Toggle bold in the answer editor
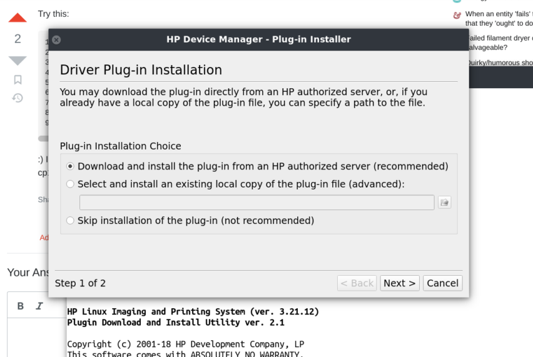This screenshot has width=533, height=357. (x=21, y=306)
